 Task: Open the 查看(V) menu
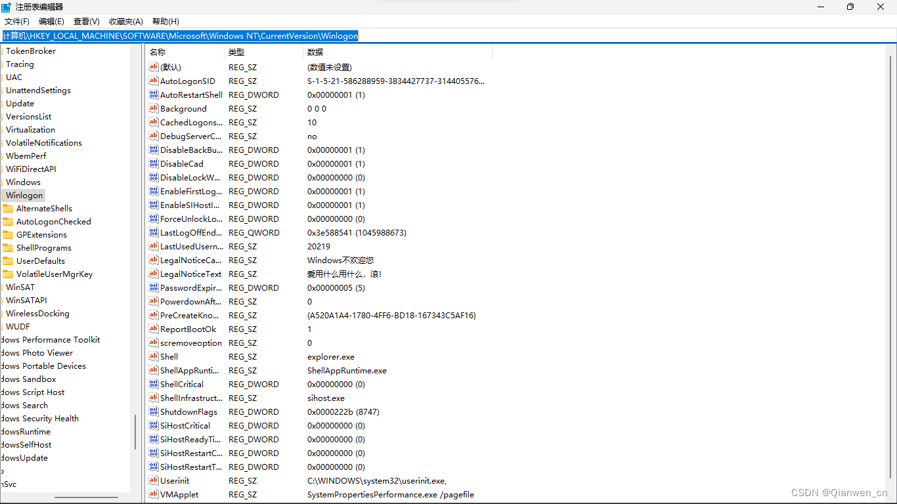point(87,22)
